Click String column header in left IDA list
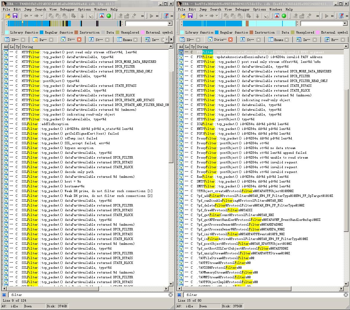 (94, 47)
